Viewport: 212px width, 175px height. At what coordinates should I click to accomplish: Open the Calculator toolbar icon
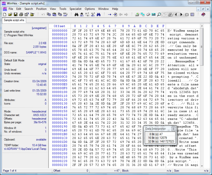click(x=154, y=14)
